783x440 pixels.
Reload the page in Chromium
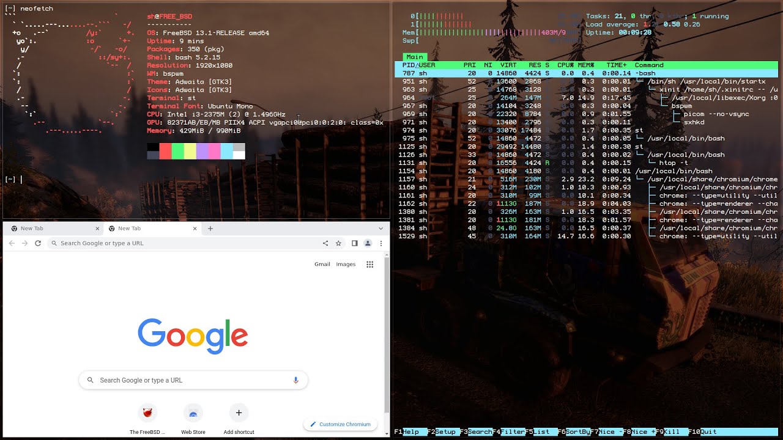[38, 243]
